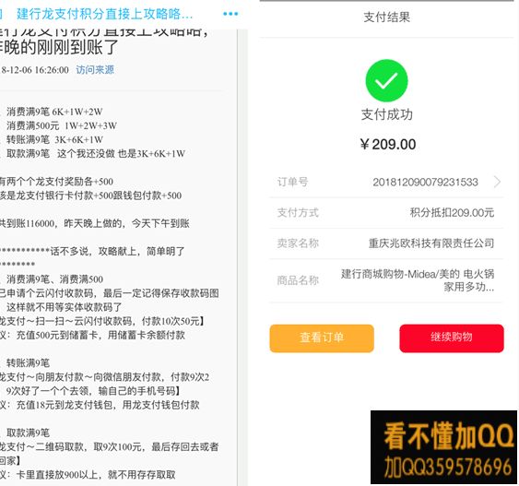Viewport: 519px width, 486px height.
Task: Select the 支付方式 row
Action: click(386, 212)
